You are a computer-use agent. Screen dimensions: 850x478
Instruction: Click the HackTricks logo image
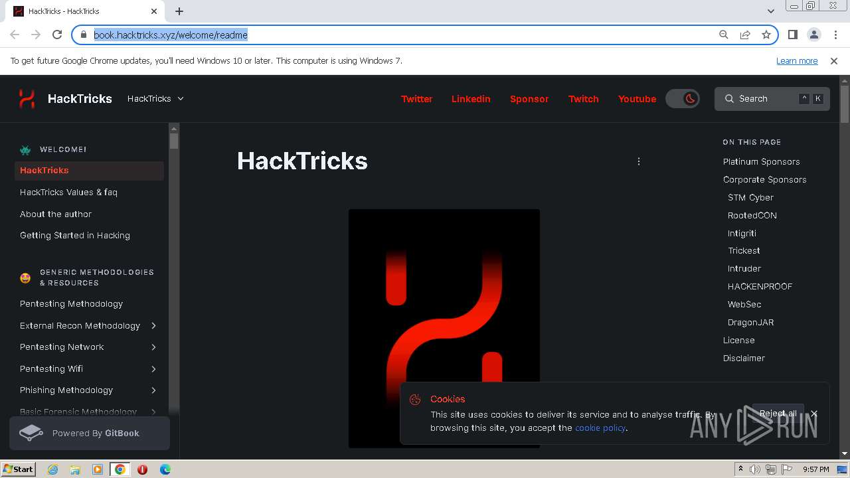coord(444,329)
